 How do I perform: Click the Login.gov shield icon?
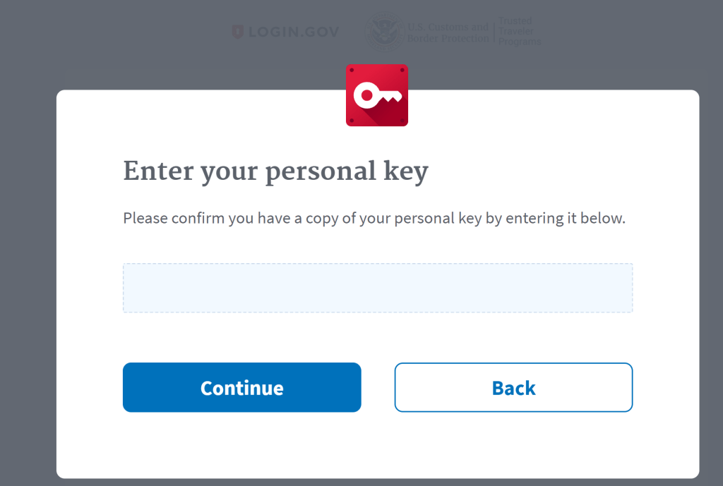[237, 32]
